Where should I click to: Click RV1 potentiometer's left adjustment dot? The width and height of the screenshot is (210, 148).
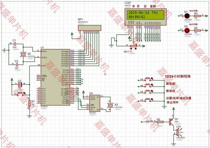[x=131, y=49]
